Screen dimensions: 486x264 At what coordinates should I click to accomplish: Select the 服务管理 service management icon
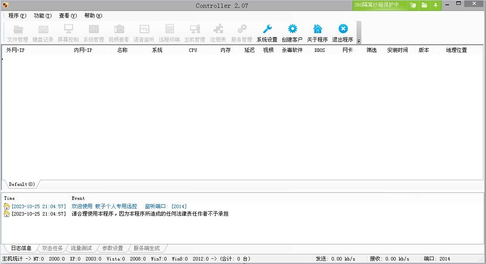coord(242,33)
